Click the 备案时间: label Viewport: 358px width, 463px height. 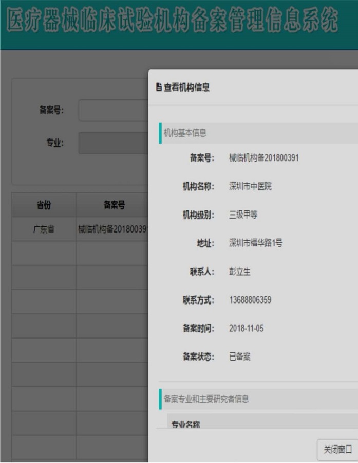(x=198, y=328)
